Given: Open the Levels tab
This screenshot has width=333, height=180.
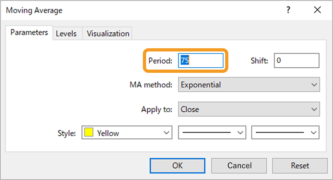Looking at the screenshot, I should tap(66, 34).
